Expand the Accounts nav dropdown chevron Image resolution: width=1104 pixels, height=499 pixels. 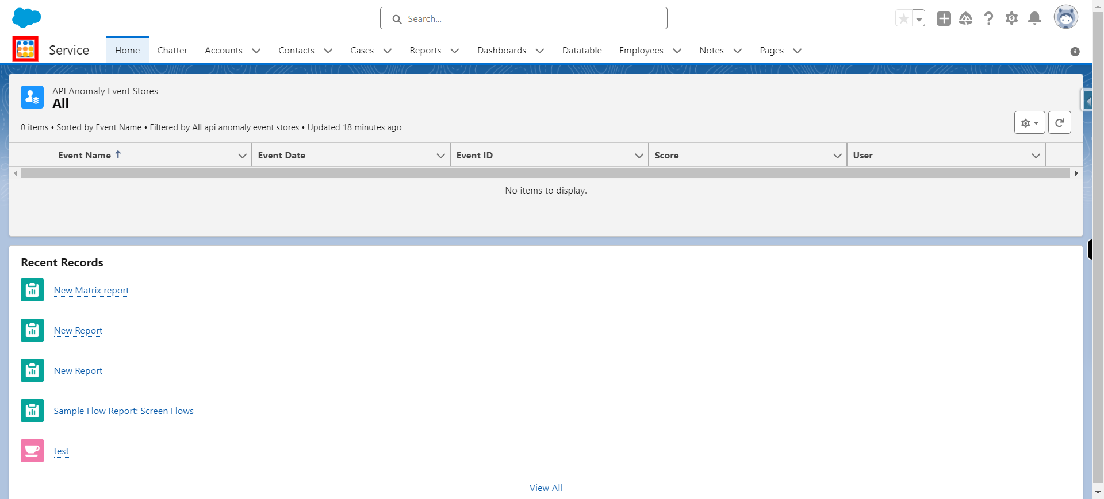coord(256,51)
